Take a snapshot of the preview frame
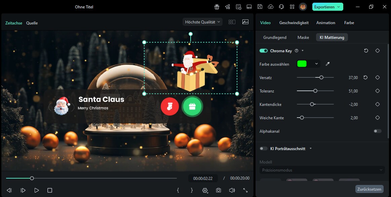This screenshot has width=391, height=197. coord(219,190)
